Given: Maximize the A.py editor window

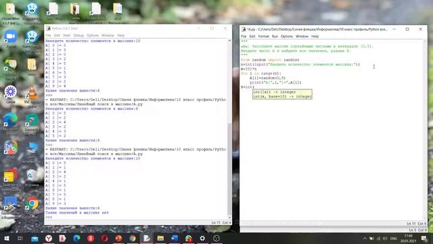Looking at the screenshot, I should click(407, 29).
